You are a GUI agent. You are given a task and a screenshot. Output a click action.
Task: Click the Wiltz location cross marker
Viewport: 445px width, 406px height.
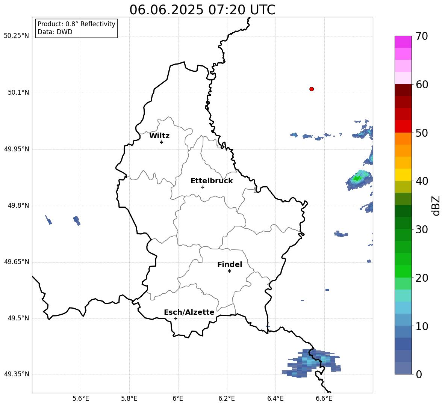coord(162,142)
